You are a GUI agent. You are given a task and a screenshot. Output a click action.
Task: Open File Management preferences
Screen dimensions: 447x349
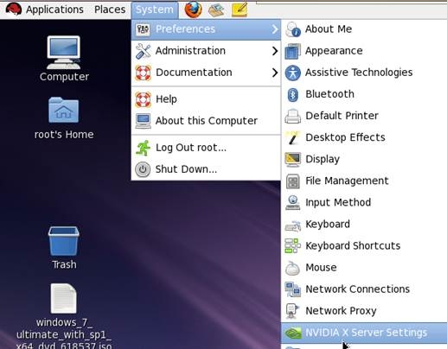tap(364, 181)
